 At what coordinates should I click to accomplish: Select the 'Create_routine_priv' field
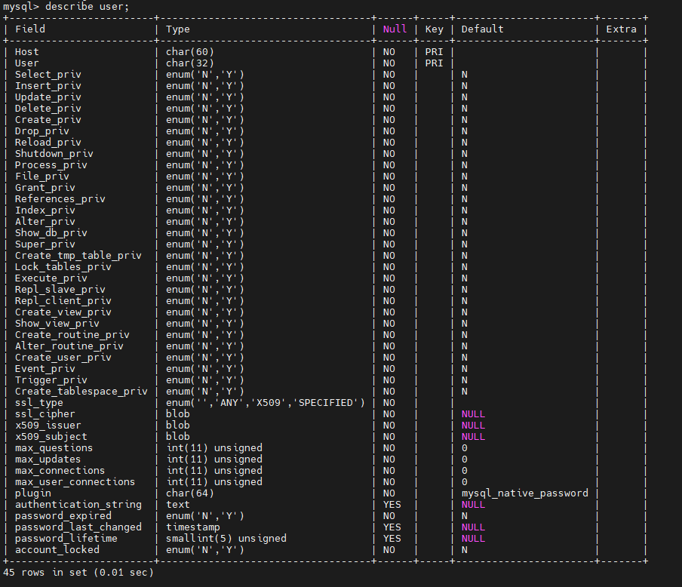pyautogui.click(x=72, y=335)
